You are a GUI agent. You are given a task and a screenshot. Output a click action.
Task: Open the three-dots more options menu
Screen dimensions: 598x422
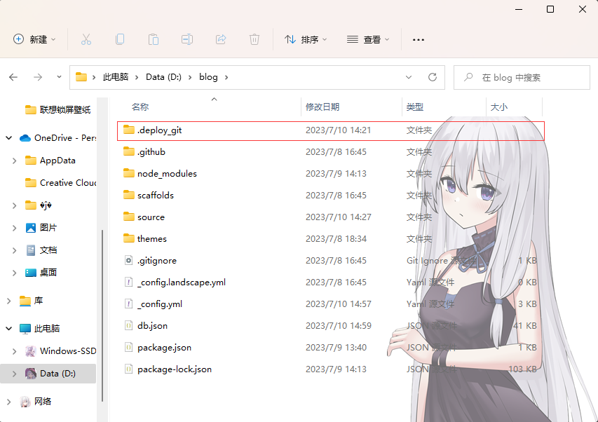(419, 40)
